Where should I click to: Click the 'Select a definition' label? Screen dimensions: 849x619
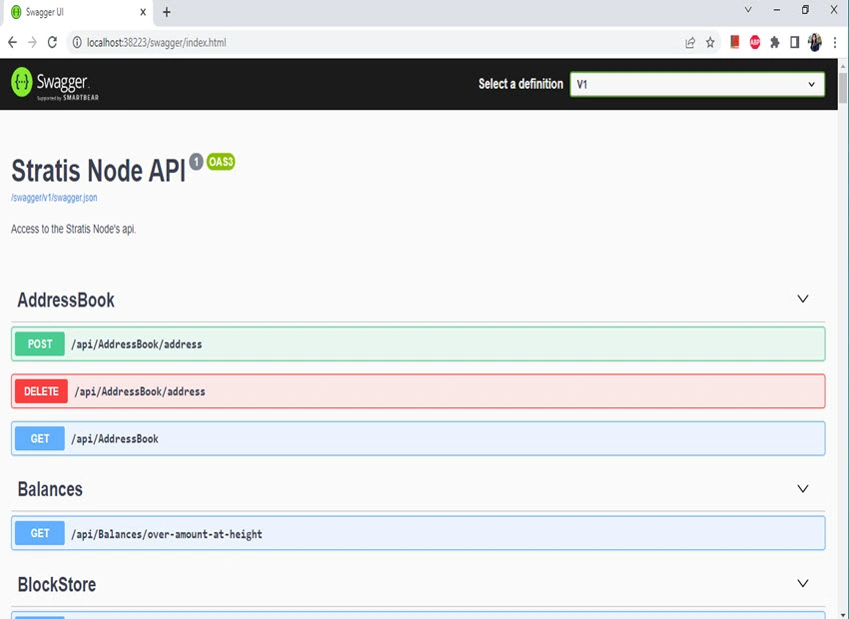coord(520,84)
